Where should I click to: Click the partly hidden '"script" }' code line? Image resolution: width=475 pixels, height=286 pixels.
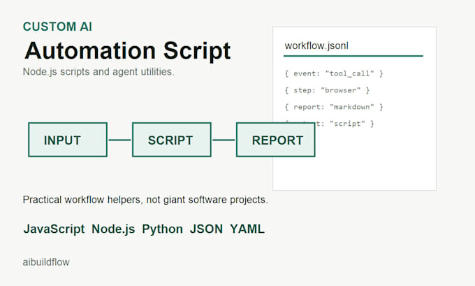pyautogui.click(x=345, y=124)
